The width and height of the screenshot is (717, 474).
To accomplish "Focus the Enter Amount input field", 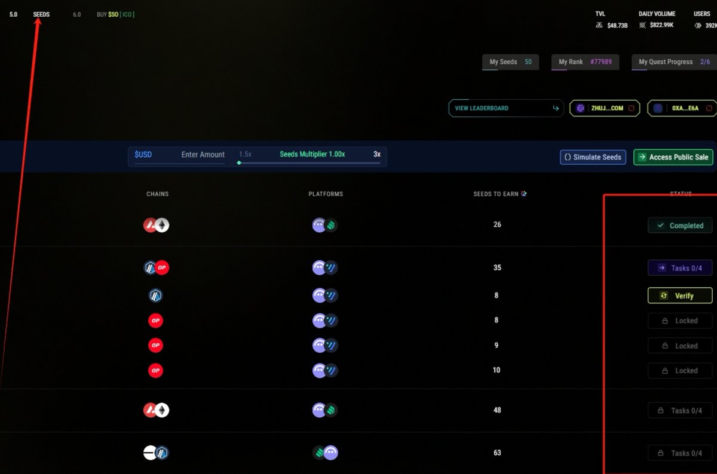I will 203,155.
